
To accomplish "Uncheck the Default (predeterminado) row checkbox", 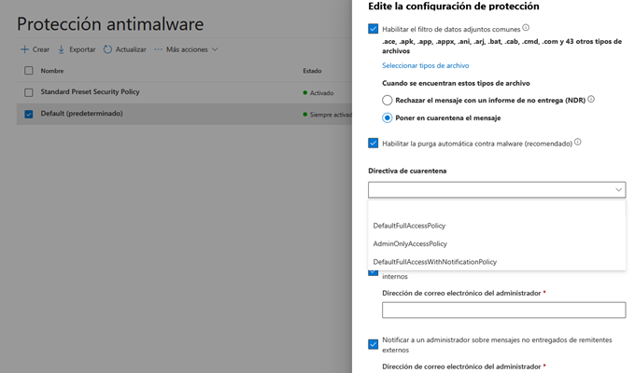I will click(x=28, y=114).
